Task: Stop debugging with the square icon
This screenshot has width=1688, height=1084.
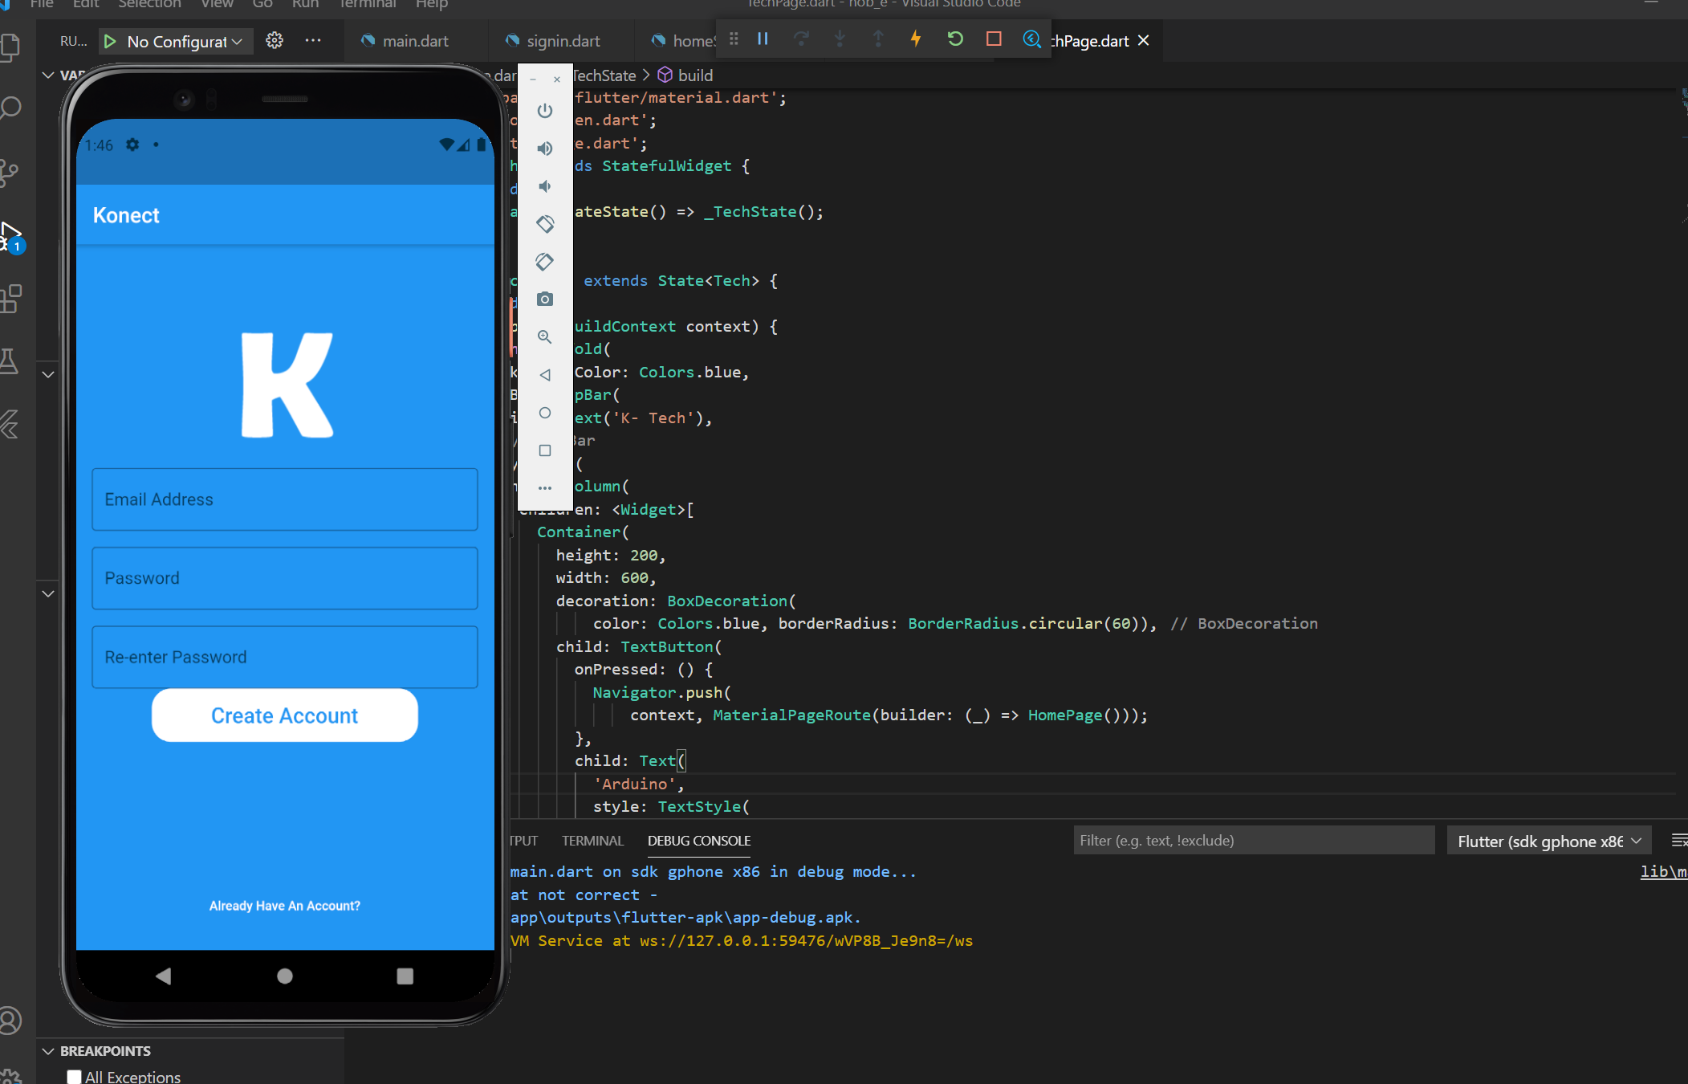Action: [x=994, y=39]
